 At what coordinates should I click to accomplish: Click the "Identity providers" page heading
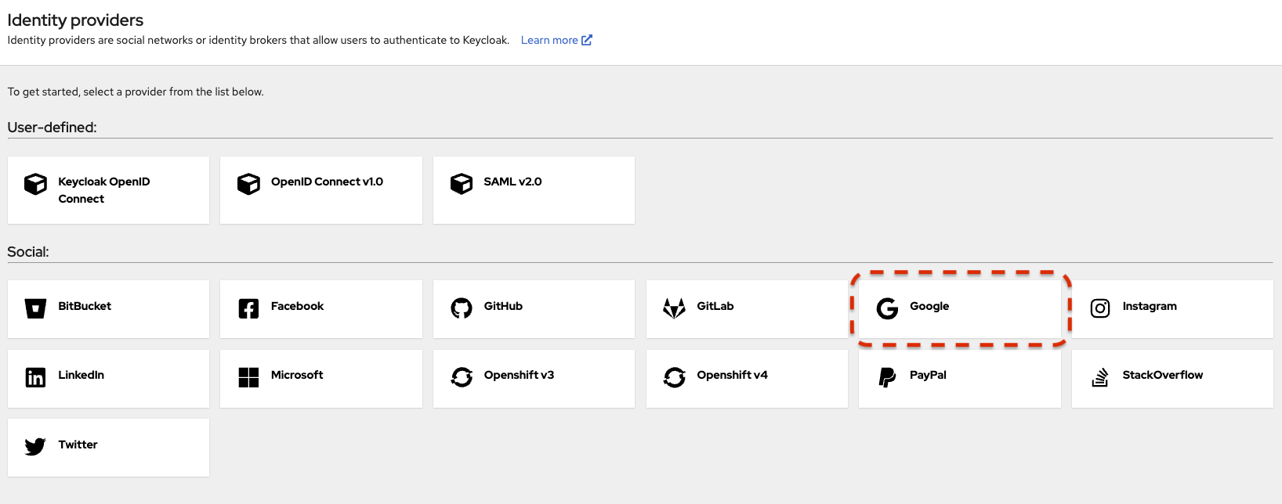point(75,20)
